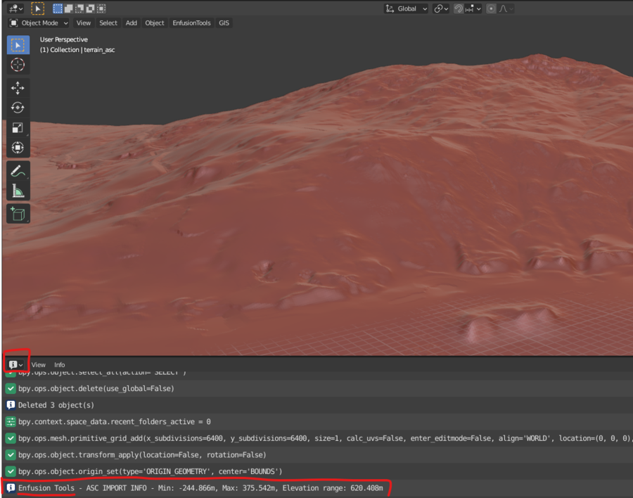Viewport: 633px width, 498px height.
Task: Toggle snapping with the magnet icon
Action: coord(458,8)
